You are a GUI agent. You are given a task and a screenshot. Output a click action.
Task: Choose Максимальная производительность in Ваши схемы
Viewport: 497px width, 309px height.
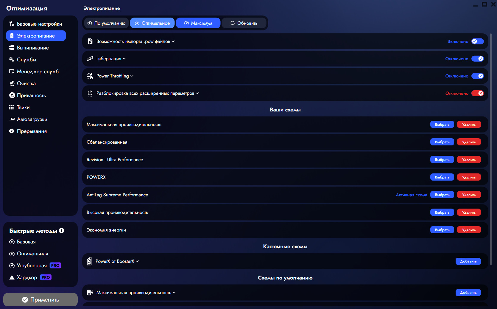[442, 125]
